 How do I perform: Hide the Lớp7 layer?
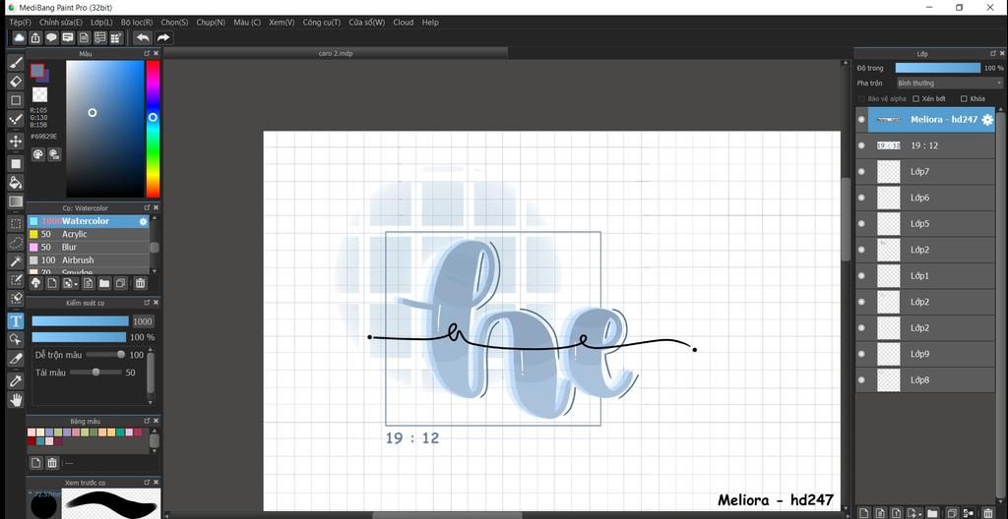point(861,171)
